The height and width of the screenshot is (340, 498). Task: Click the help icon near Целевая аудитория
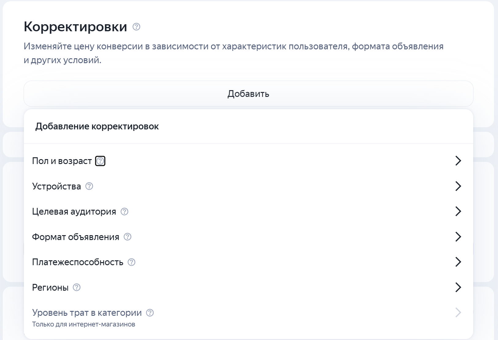(x=124, y=212)
